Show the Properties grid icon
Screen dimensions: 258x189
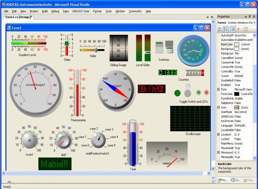[233, 29]
